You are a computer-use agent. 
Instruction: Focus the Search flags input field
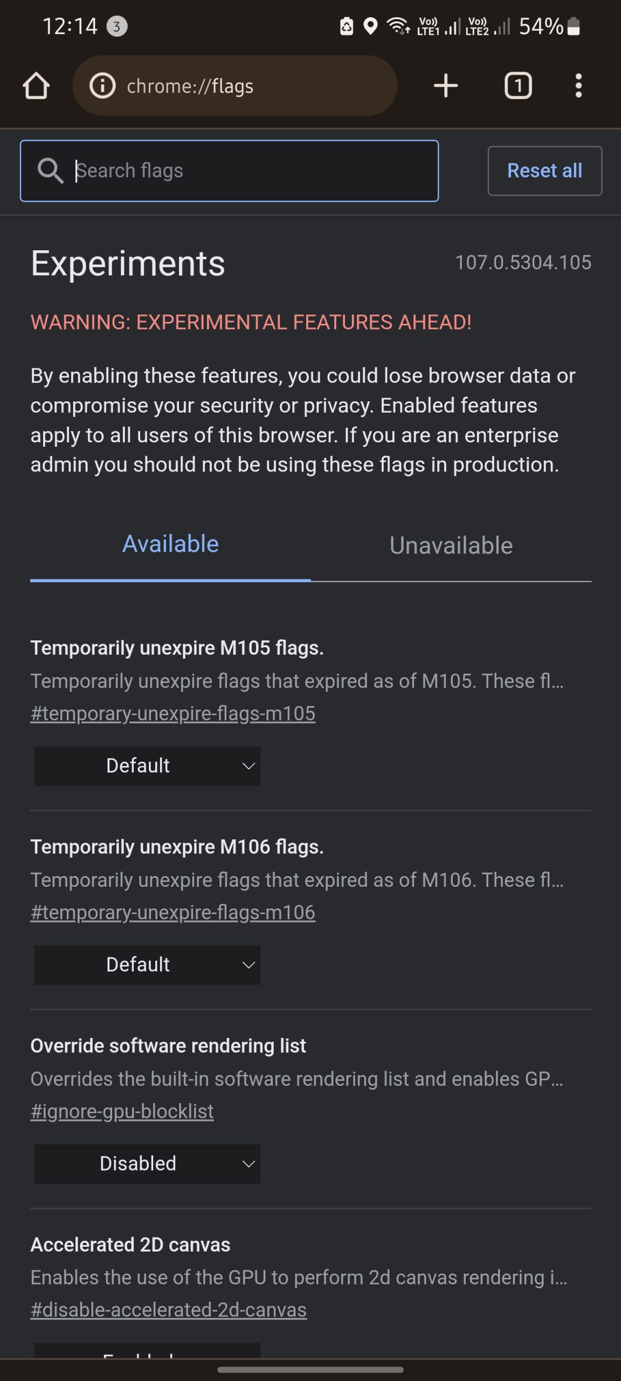(253, 171)
